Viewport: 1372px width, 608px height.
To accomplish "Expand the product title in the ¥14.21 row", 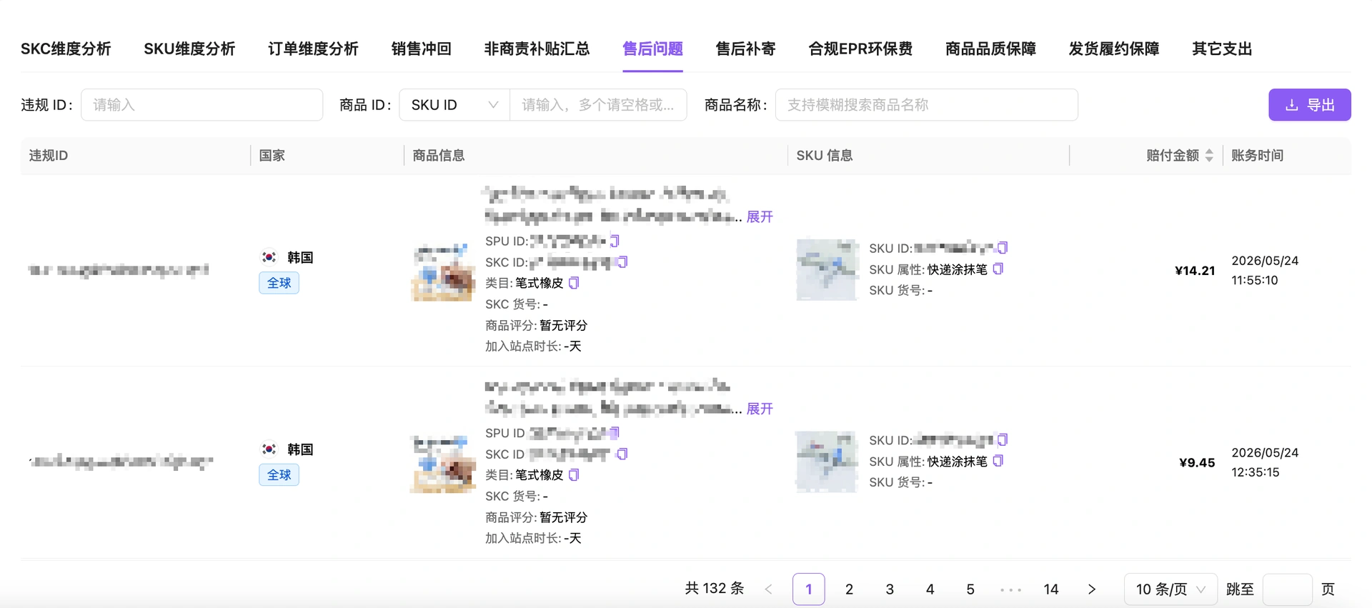I will tap(760, 216).
